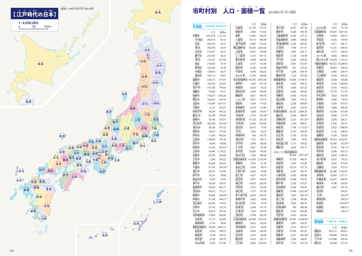The height and width of the screenshot is (256, 362).
Task: Click the 遠江 province label
Action: (x=129, y=148)
